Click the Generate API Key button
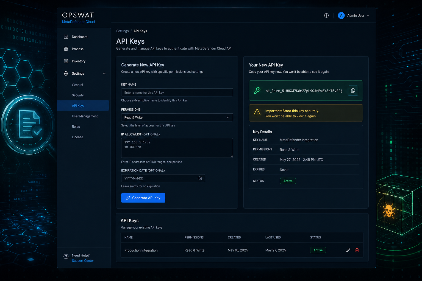 tap(143, 198)
